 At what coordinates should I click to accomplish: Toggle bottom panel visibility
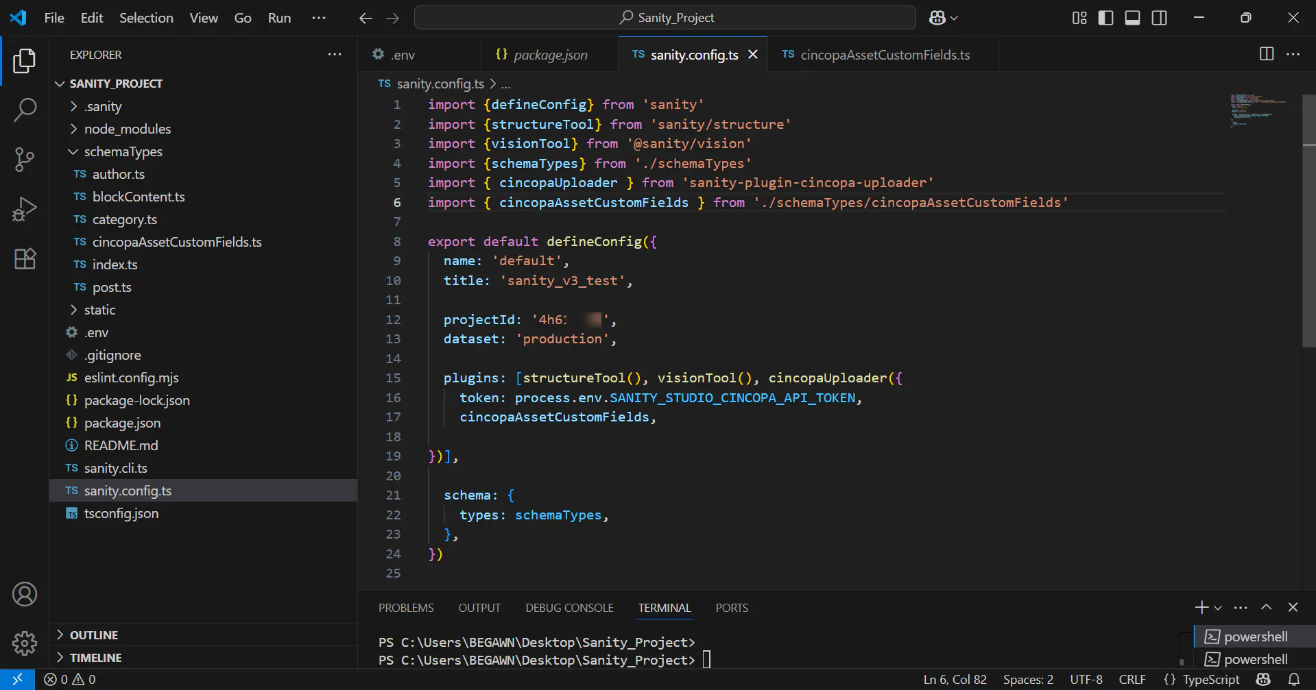[x=1132, y=18]
